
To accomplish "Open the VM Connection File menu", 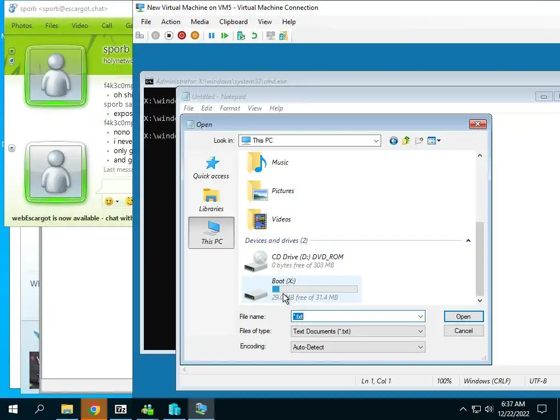I will 146,22.
